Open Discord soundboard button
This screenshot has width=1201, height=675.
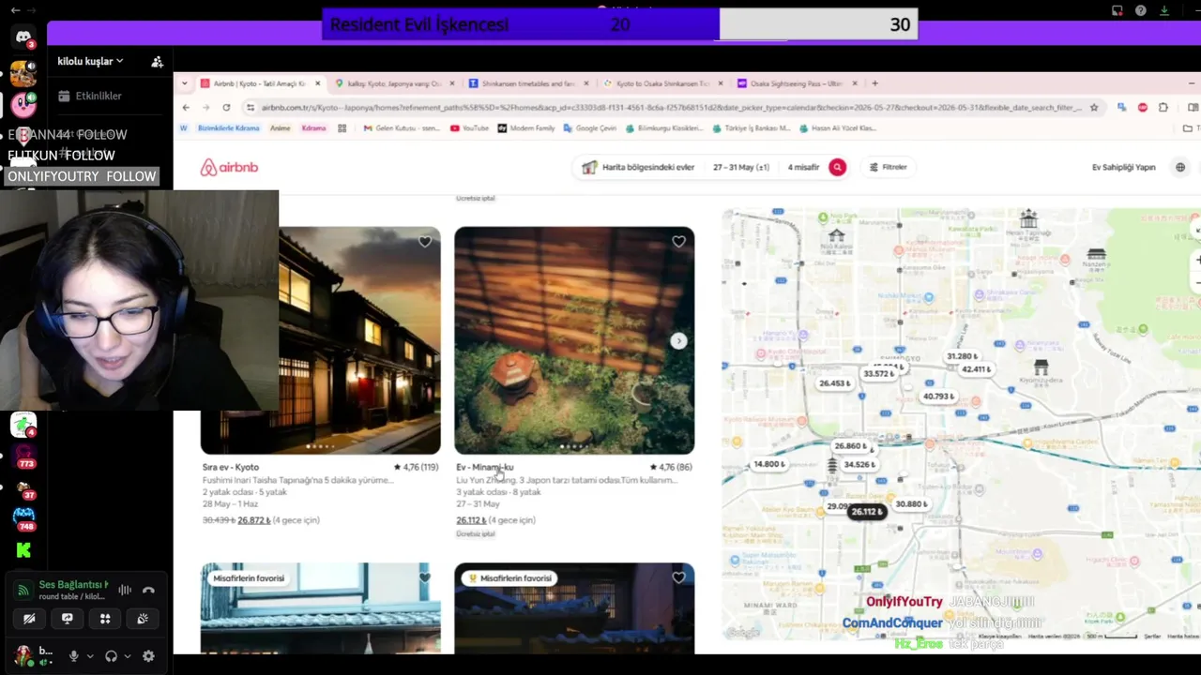[x=143, y=619]
